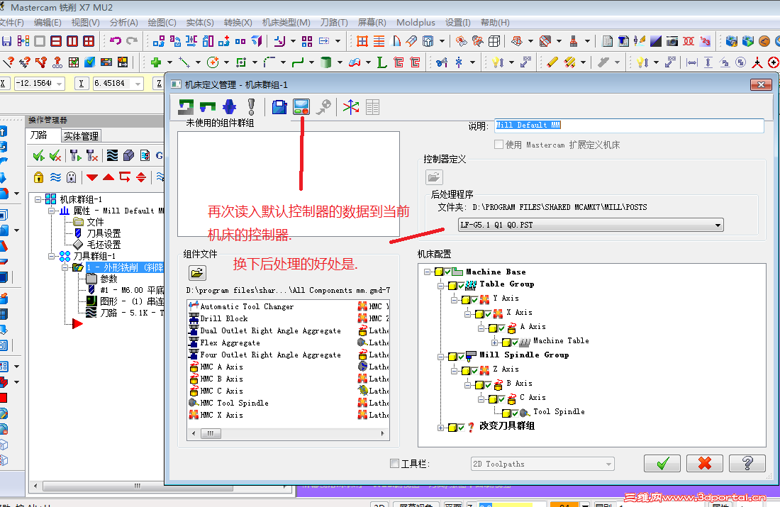Toggle the yellow lock operations icon
The width and height of the screenshot is (780, 507).
(38, 177)
